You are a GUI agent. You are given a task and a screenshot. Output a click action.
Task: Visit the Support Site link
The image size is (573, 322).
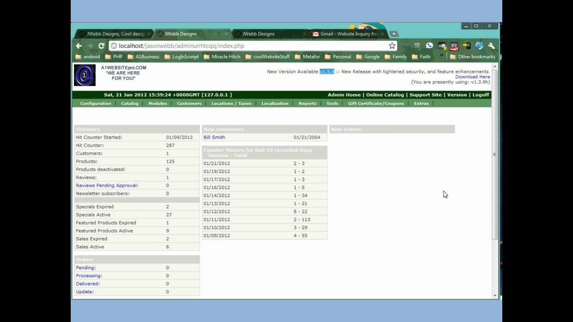click(426, 95)
